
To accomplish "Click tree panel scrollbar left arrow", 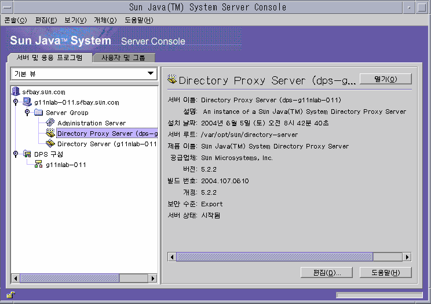I will coord(16,279).
